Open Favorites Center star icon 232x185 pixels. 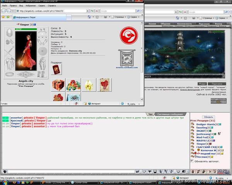[x=3, y=17]
